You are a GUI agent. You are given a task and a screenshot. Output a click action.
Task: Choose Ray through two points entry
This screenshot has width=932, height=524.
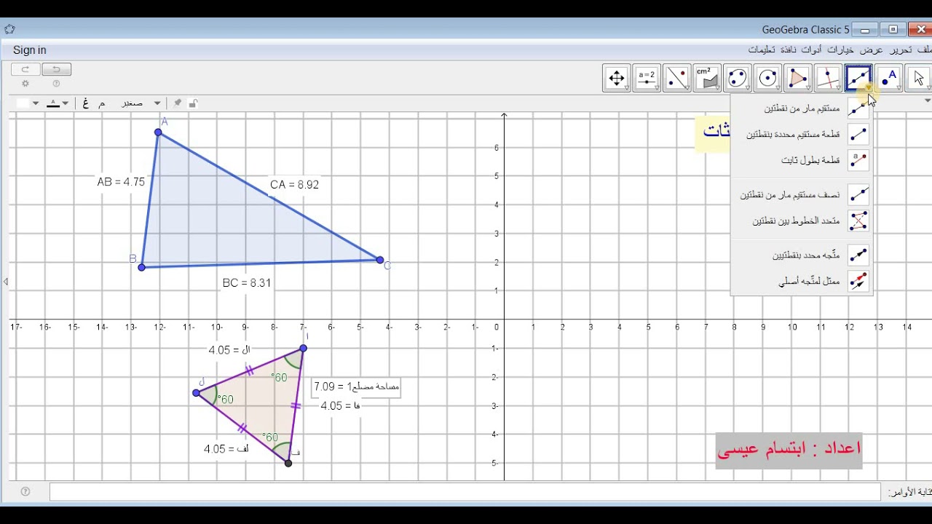[802, 195]
